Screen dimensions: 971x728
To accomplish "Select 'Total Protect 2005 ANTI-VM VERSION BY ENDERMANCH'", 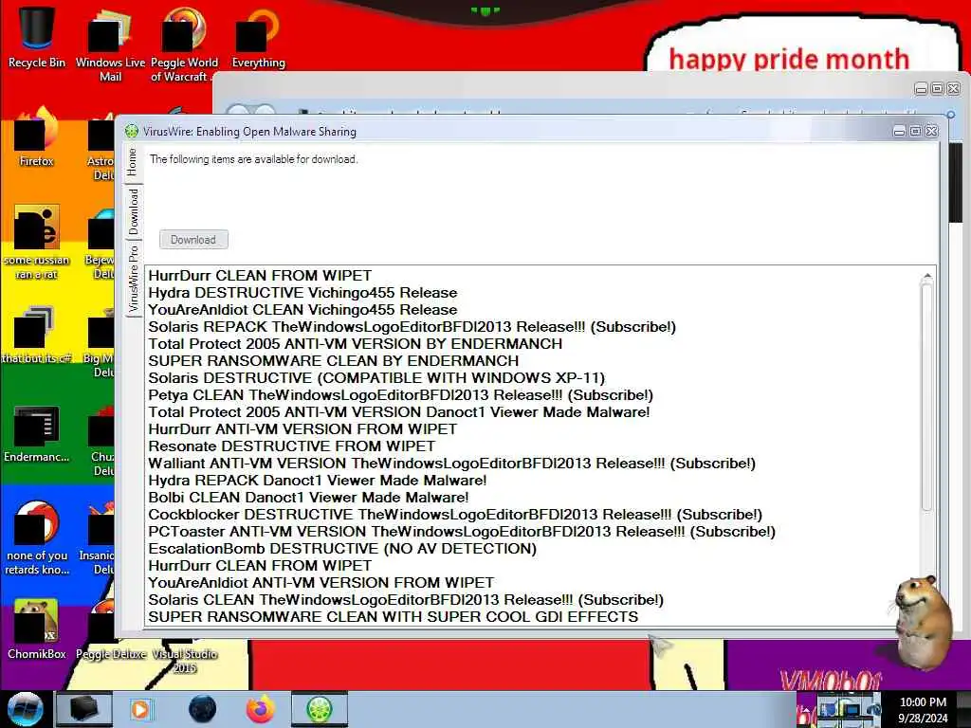I will tap(355, 343).
